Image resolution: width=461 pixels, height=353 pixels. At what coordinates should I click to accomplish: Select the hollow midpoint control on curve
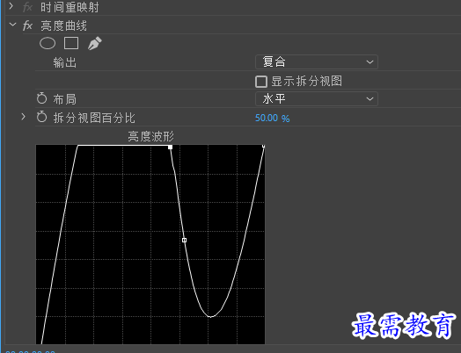(x=185, y=240)
